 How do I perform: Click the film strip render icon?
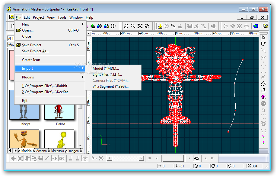coord(113,26)
